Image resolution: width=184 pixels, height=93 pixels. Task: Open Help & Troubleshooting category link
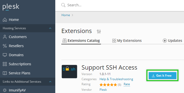(116, 79)
